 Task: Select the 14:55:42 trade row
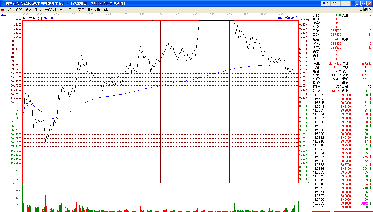tap(342, 99)
